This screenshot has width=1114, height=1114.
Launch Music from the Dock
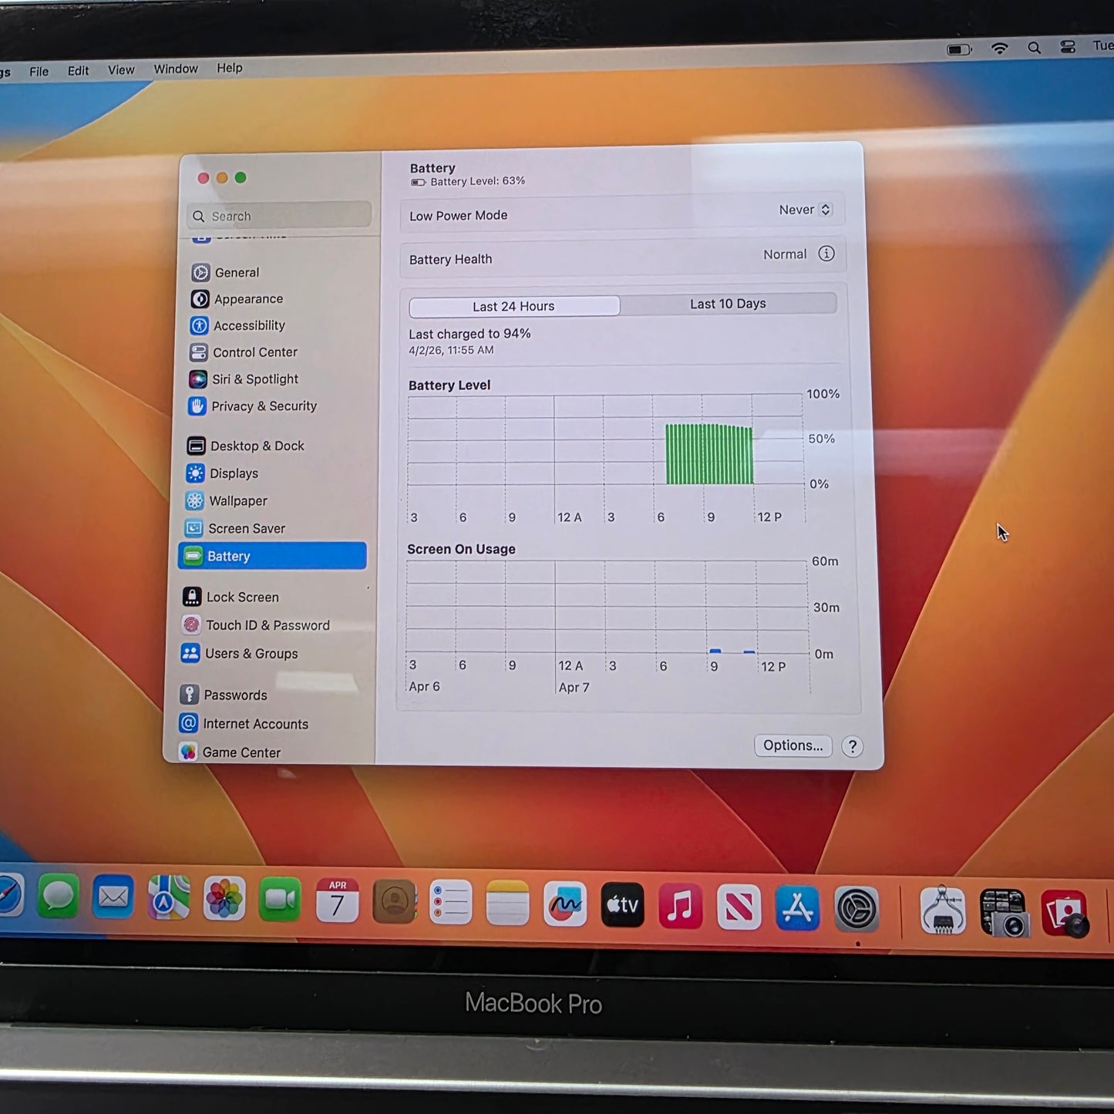[x=680, y=905]
